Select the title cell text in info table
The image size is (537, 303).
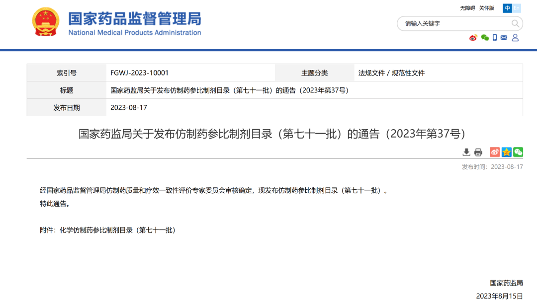(229, 90)
